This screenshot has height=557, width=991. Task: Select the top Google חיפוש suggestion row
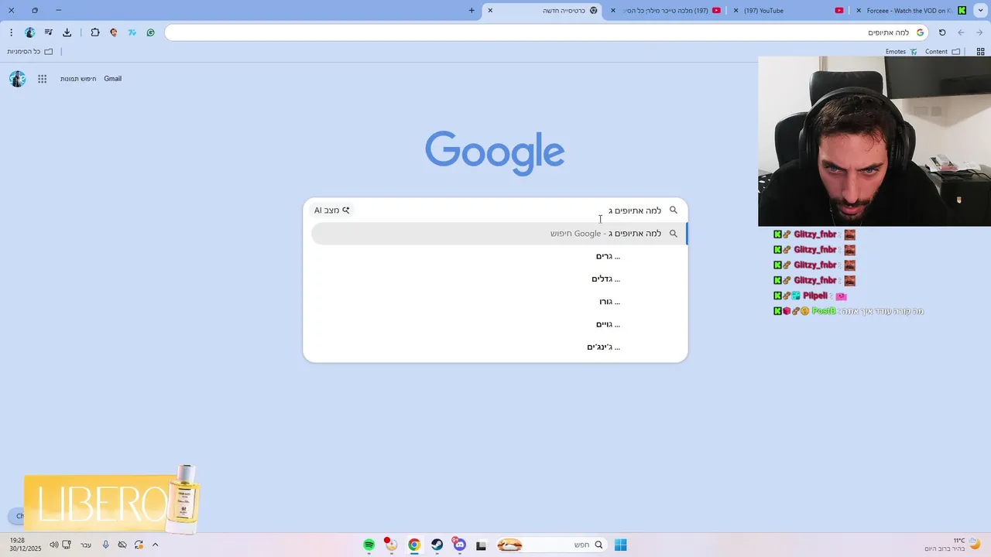498,234
